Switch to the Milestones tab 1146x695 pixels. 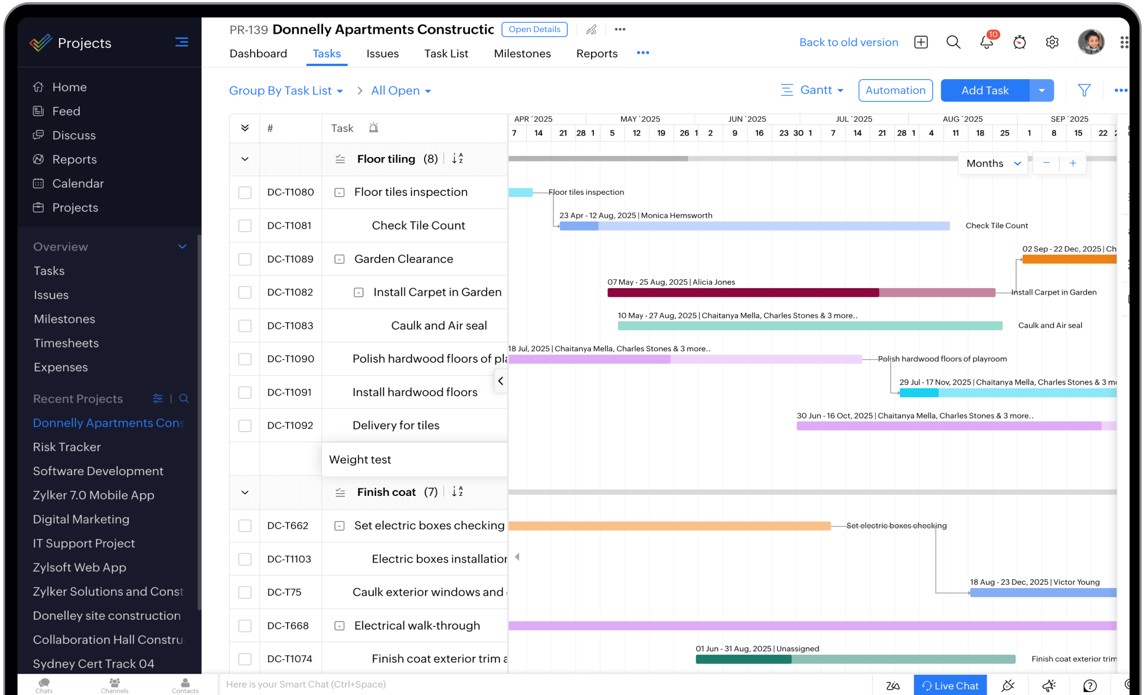(x=522, y=53)
